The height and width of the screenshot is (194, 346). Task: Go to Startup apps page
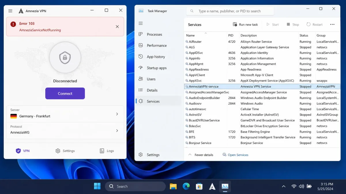158,68
